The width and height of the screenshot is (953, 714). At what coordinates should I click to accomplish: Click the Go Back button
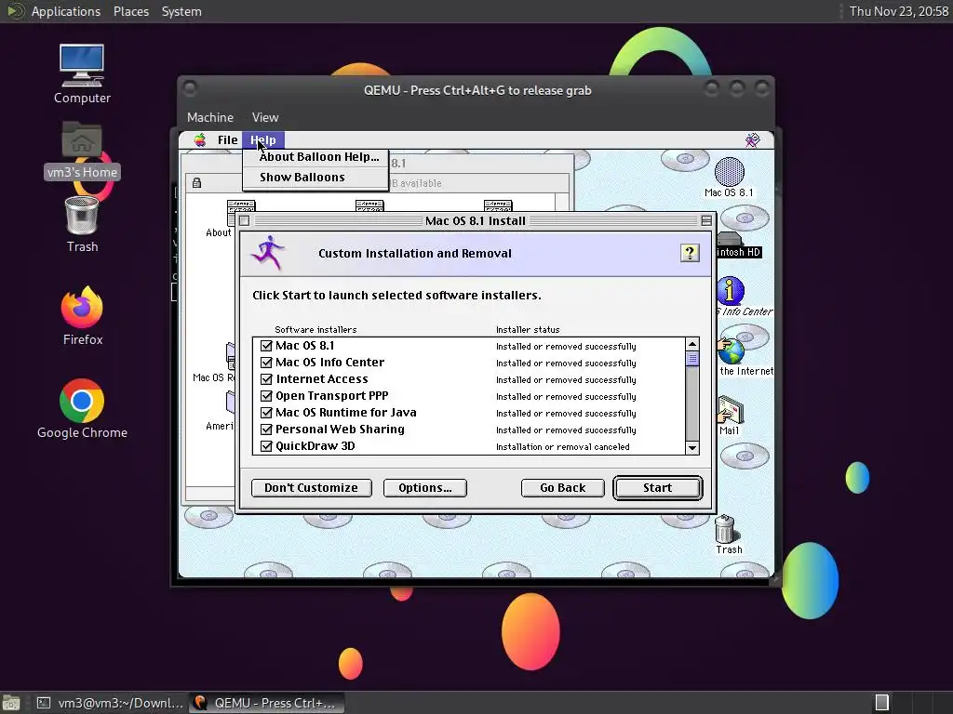[x=563, y=487]
